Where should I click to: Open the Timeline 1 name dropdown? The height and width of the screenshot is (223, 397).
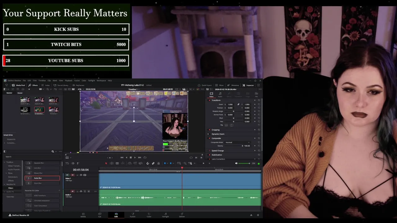[x=134, y=89]
